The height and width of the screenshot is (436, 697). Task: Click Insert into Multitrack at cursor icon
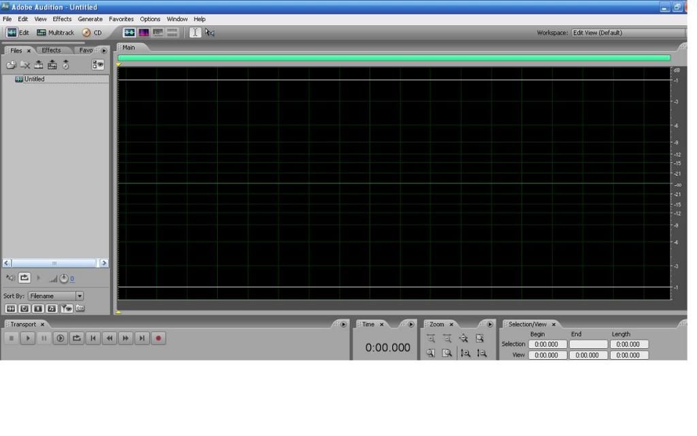[52, 65]
